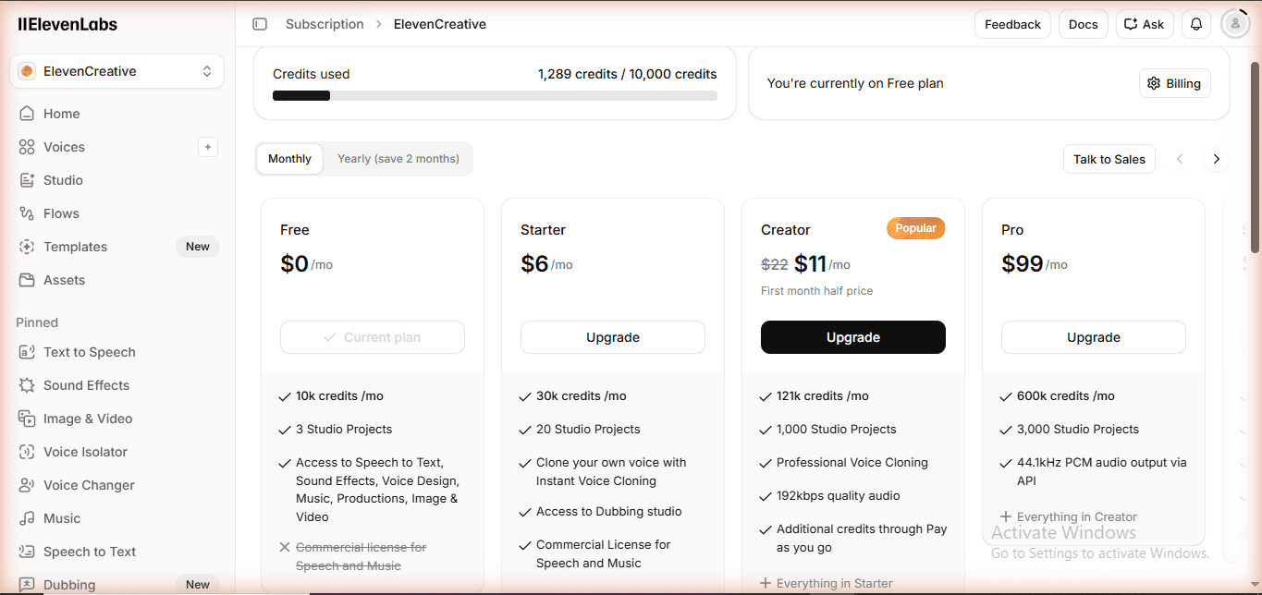The width and height of the screenshot is (1262, 595).
Task: Open the Flows sidebar icon
Action: click(27, 213)
